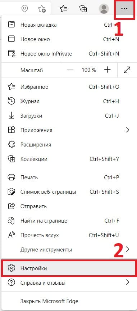Select Новая вкладка menu item

[x=68, y=25]
